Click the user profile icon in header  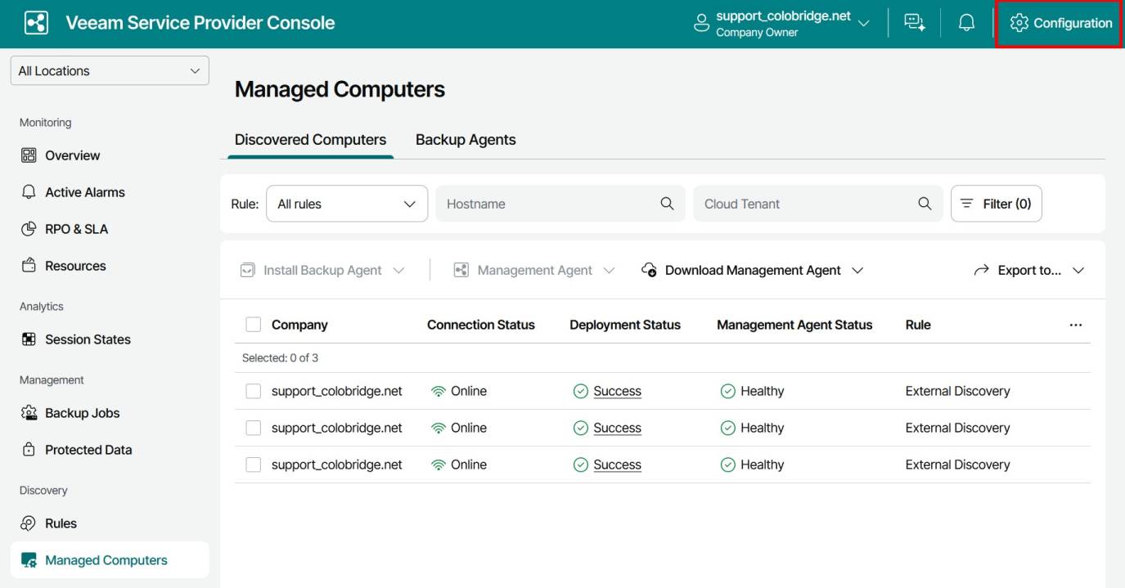coord(701,23)
